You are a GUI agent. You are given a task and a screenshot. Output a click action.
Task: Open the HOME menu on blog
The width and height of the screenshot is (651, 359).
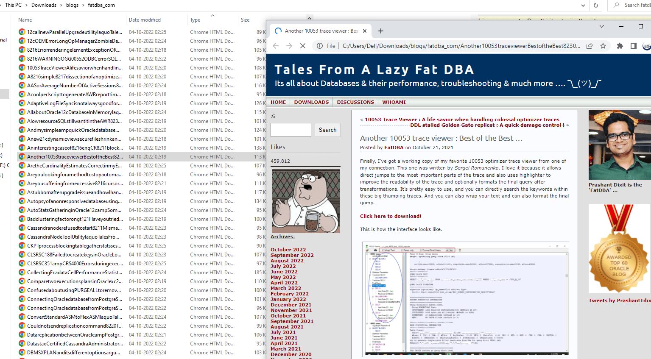278,102
